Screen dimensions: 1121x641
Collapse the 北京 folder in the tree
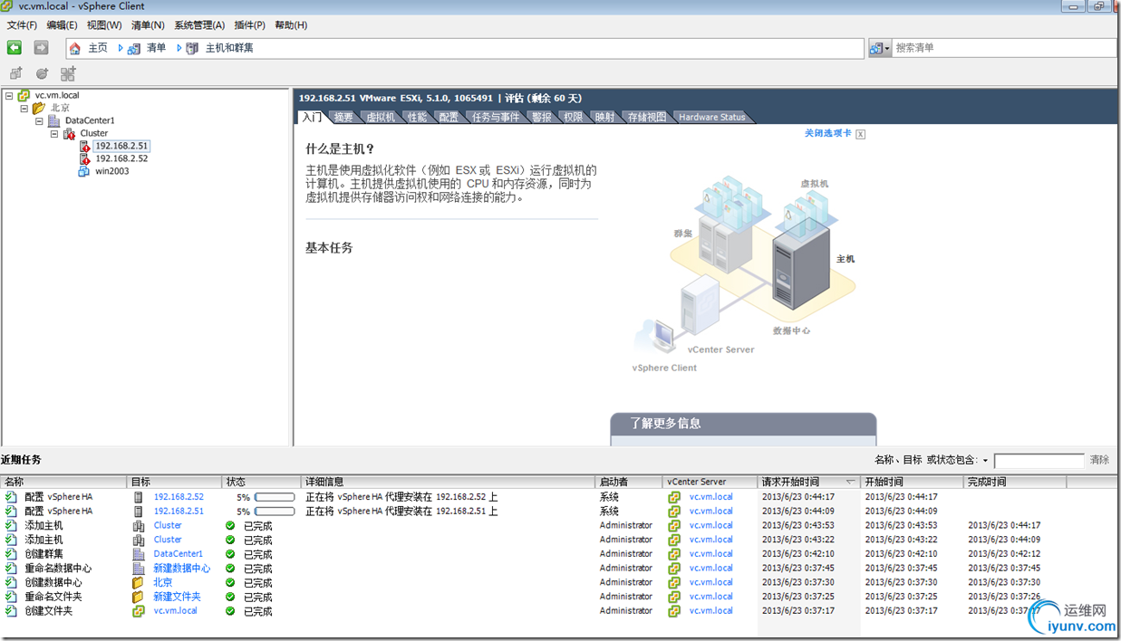(24, 107)
